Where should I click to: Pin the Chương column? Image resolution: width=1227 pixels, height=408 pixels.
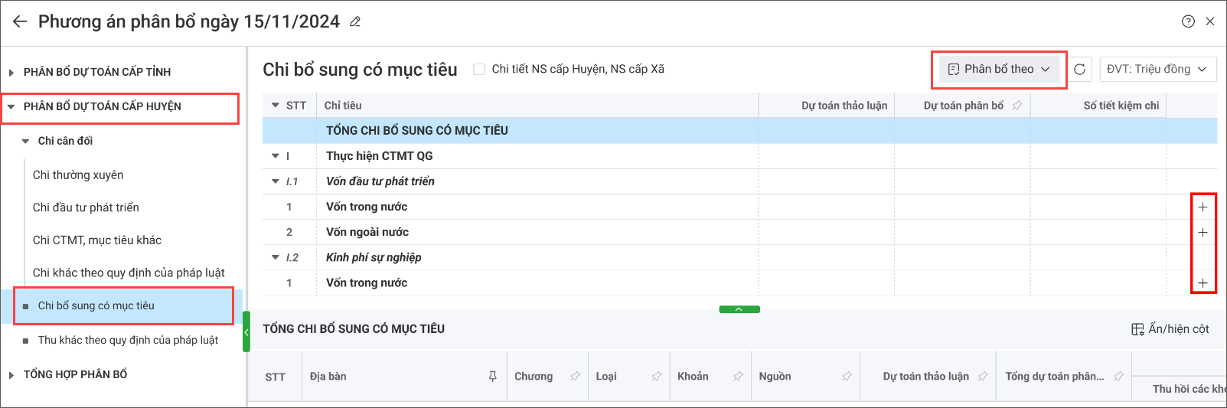click(x=575, y=377)
